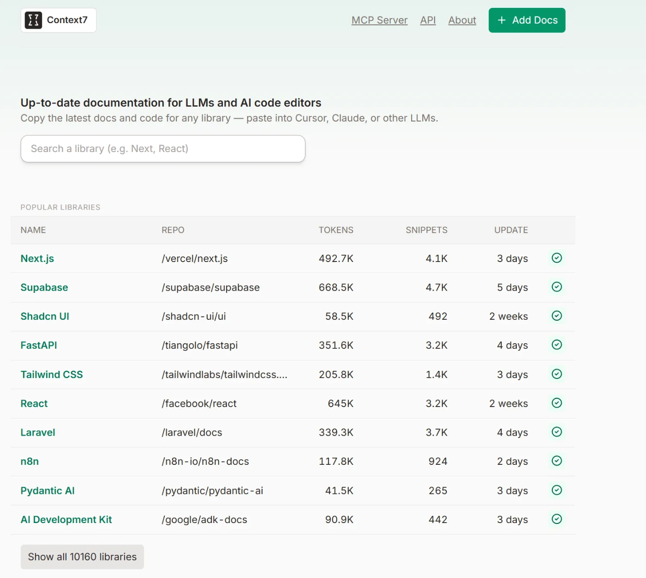
Task: Click the /google/adk-docs repo text
Action: (x=204, y=520)
